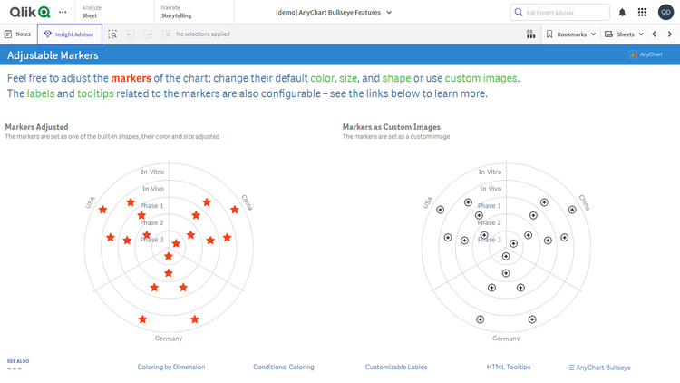Click the Qlik logo
680x383 pixels.
(x=29, y=12)
